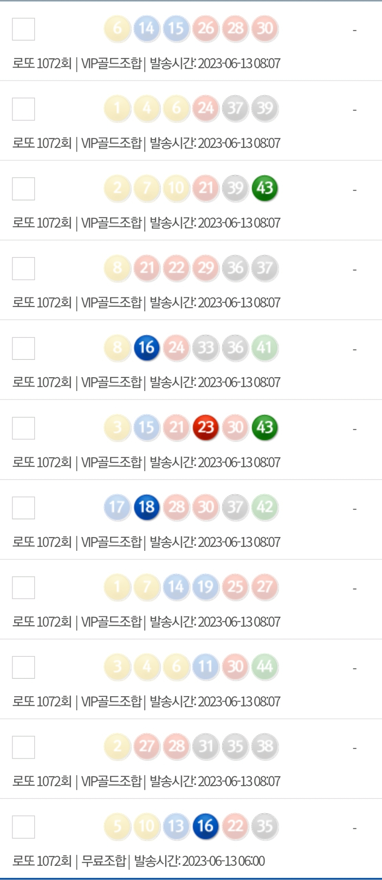
Task: Click the 무료조합 label text
Action: click(103, 861)
